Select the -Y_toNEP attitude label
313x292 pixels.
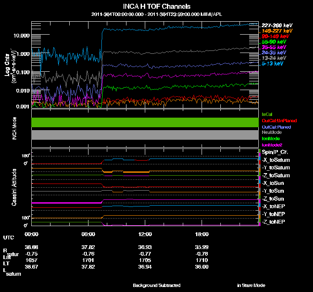point(274,214)
